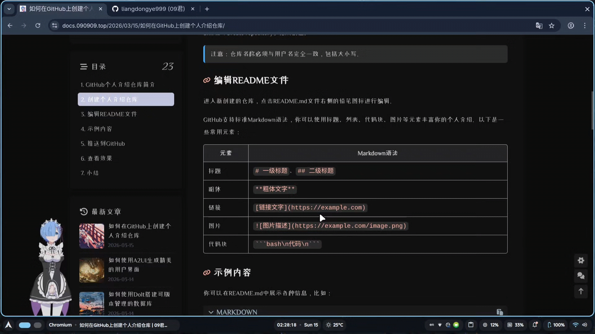
Task: Open the Chromium three-dot menu
Action: (x=585, y=26)
